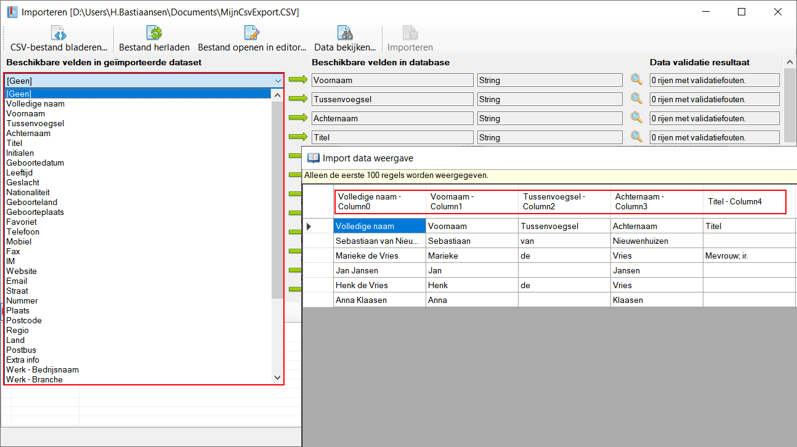Screen dimensions: 797x447
Task: Click the Voornaam database field box
Action: [392, 80]
